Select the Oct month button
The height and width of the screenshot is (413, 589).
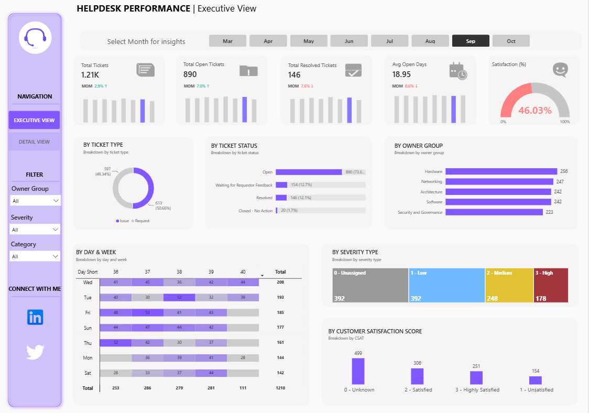pyautogui.click(x=511, y=41)
